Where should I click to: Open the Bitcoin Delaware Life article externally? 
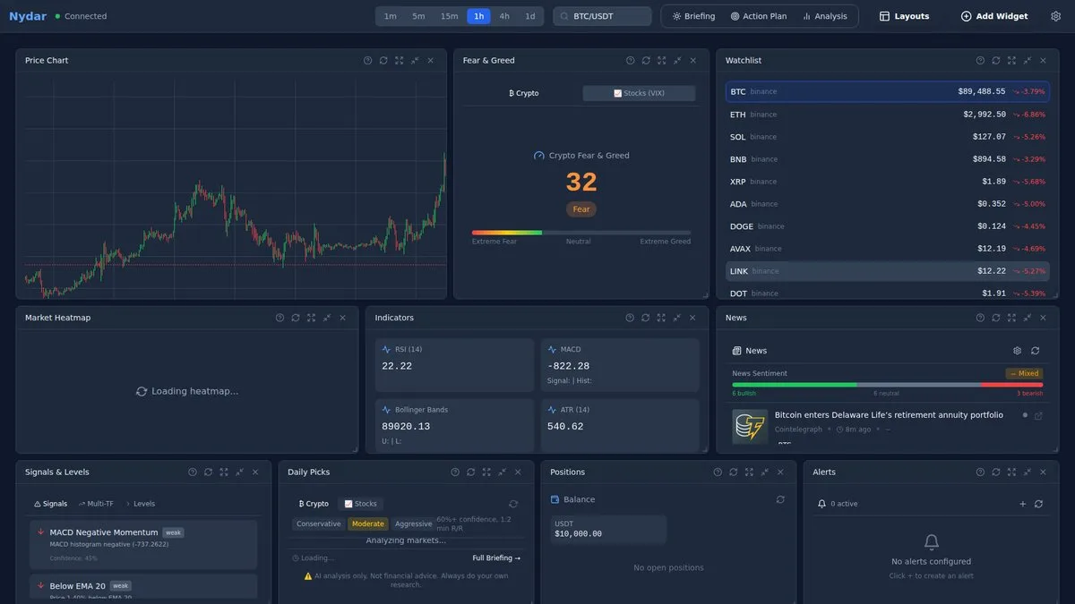(x=1038, y=415)
